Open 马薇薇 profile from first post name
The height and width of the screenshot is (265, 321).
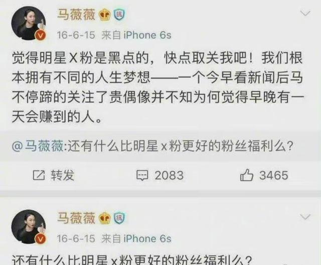coord(76,15)
